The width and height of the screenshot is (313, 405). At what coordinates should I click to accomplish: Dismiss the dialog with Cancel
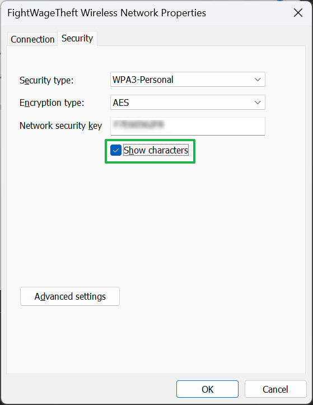point(275,389)
